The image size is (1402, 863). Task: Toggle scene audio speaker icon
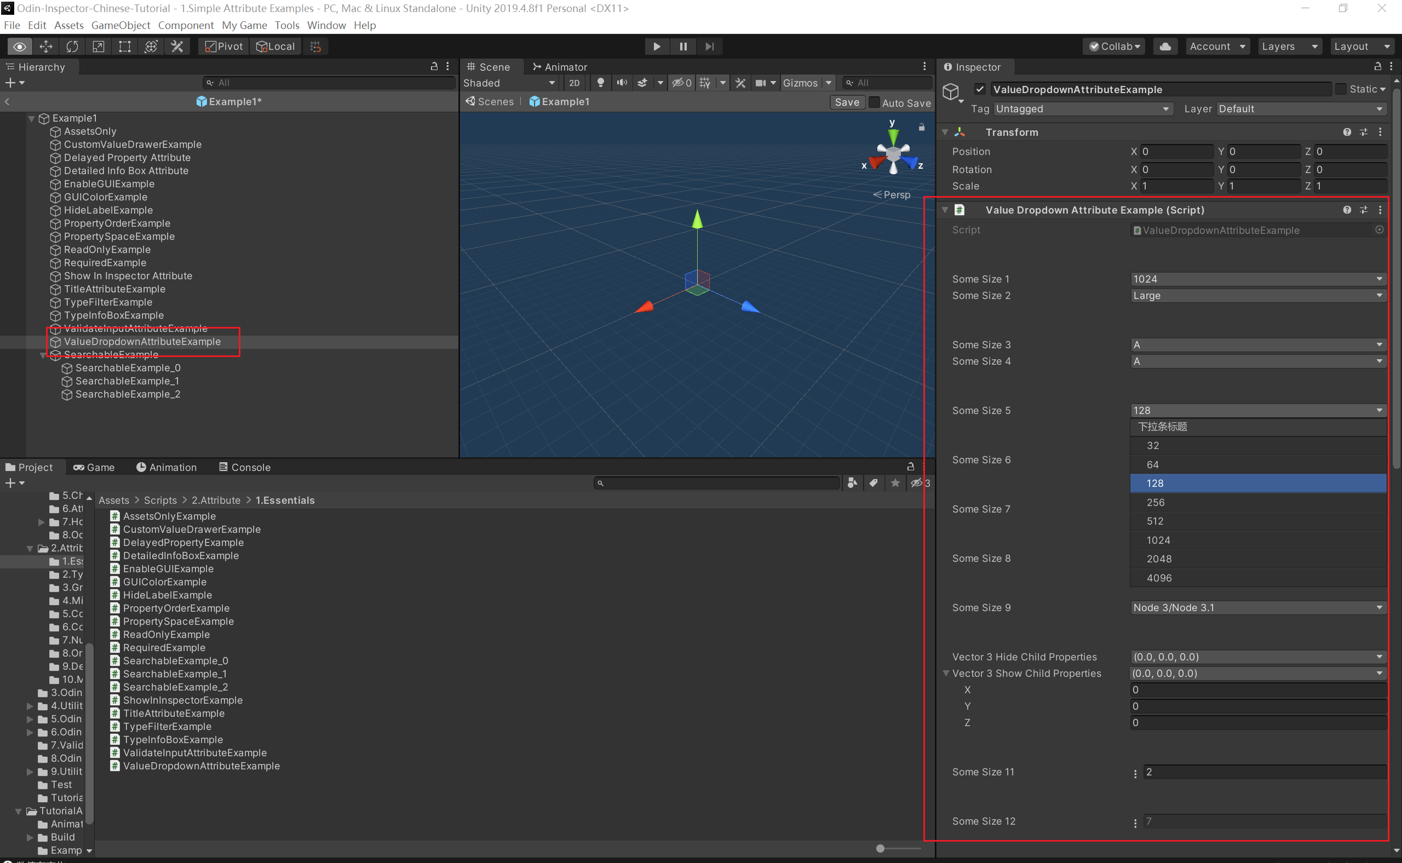[x=622, y=83]
